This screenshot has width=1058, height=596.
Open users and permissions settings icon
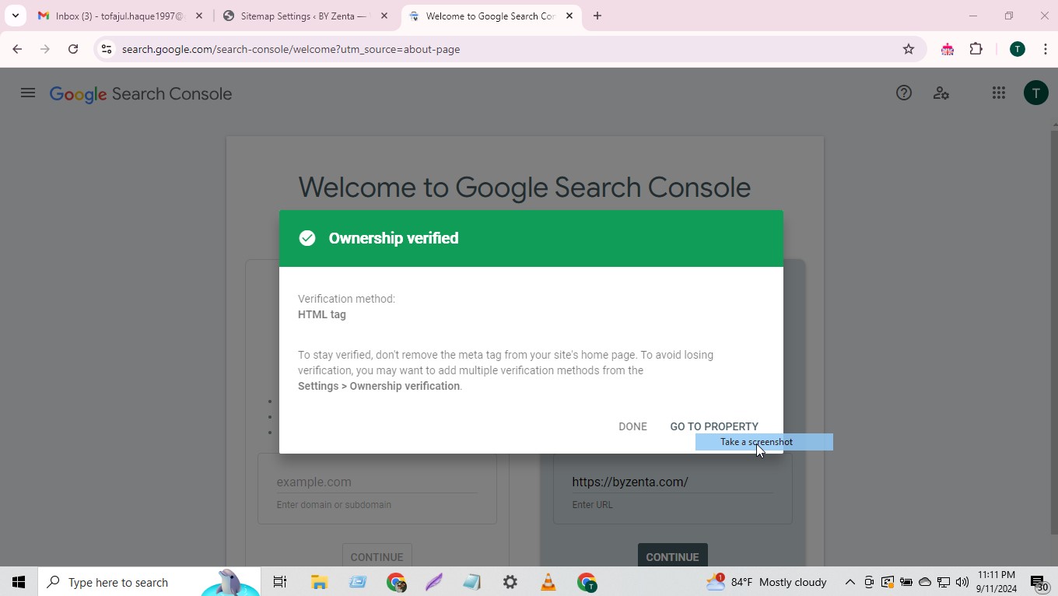[x=941, y=93]
